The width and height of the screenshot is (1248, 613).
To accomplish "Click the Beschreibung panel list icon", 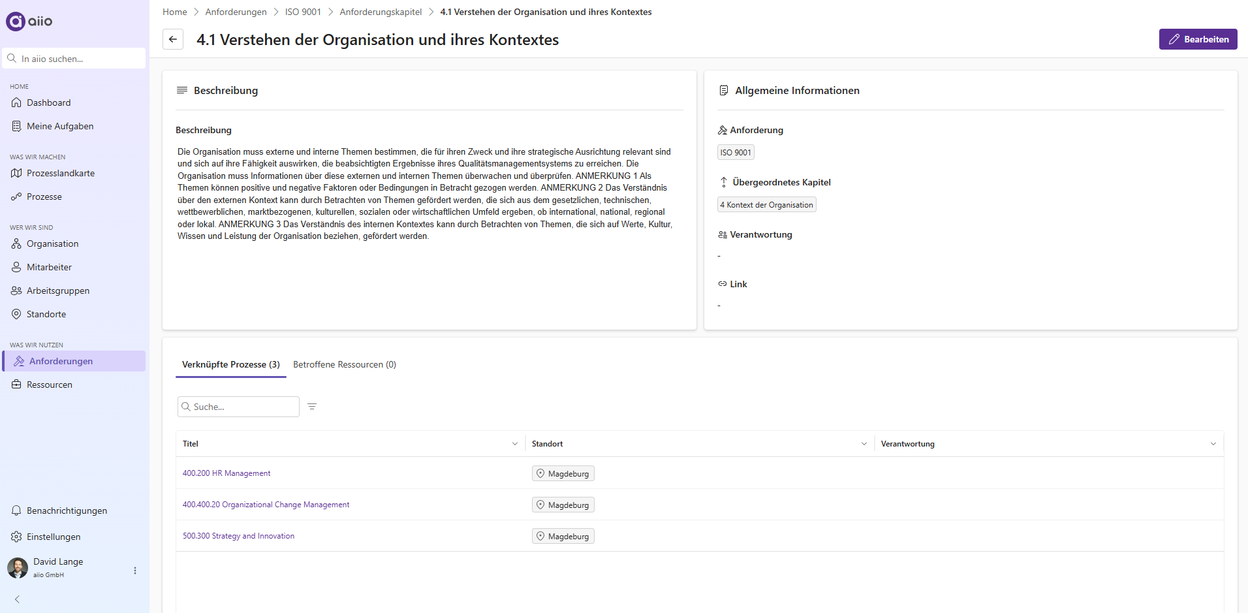I will (x=182, y=90).
